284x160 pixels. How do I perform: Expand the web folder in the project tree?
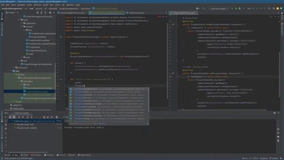22,57
